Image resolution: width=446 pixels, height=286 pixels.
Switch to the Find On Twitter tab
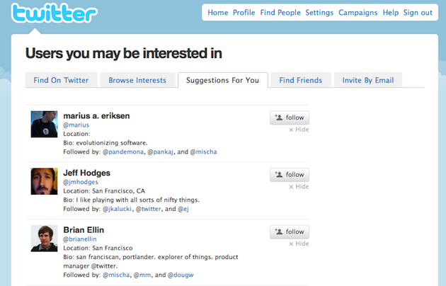(61, 80)
